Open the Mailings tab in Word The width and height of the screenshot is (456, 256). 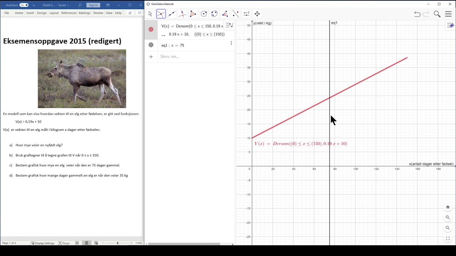84,13
